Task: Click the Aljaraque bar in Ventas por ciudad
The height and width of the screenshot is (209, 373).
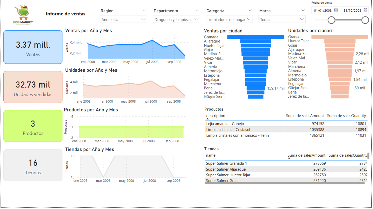Action: point(256,41)
